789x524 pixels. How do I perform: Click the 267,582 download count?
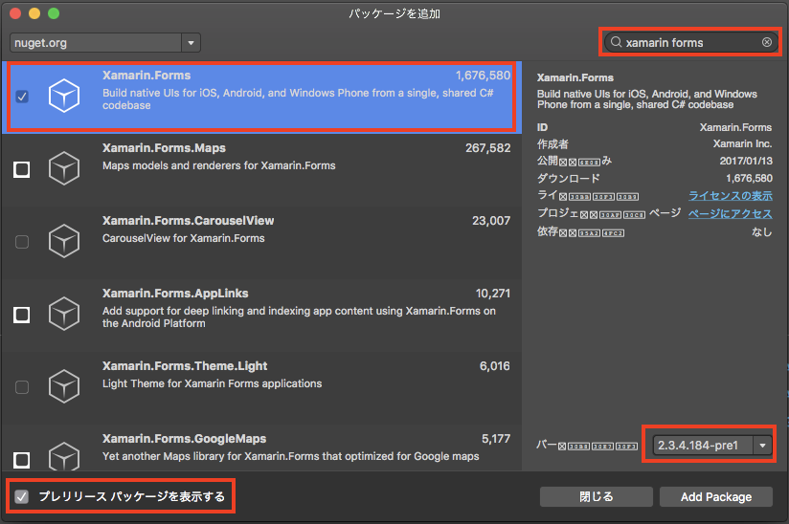pyautogui.click(x=488, y=148)
